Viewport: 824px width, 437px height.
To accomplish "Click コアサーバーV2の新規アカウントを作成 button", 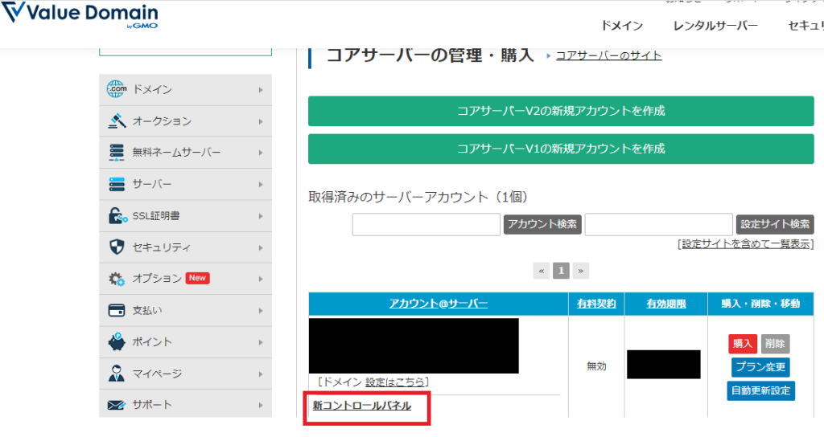I will click(561, 111).
